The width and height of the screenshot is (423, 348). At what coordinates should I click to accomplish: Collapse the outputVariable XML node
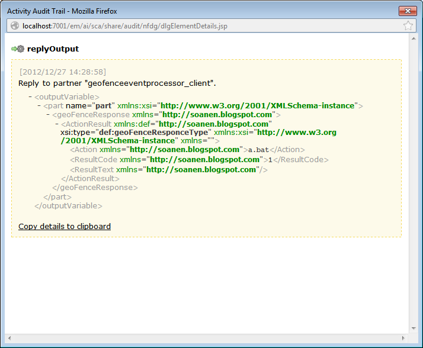click(30, 96)
